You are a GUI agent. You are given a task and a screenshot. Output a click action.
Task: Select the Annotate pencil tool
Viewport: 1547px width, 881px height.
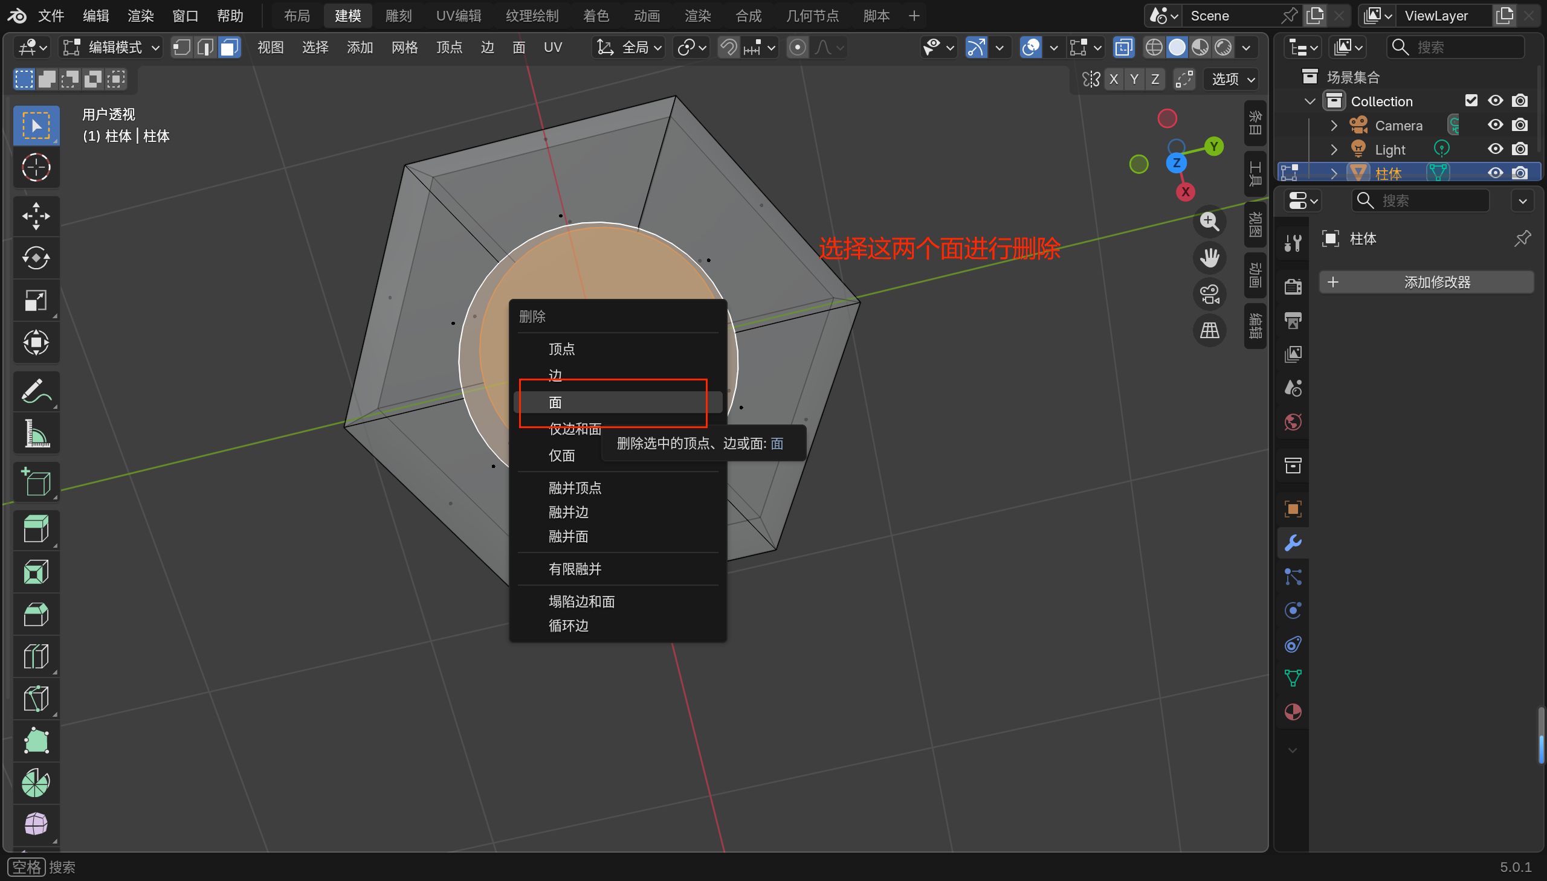point(36,391)
